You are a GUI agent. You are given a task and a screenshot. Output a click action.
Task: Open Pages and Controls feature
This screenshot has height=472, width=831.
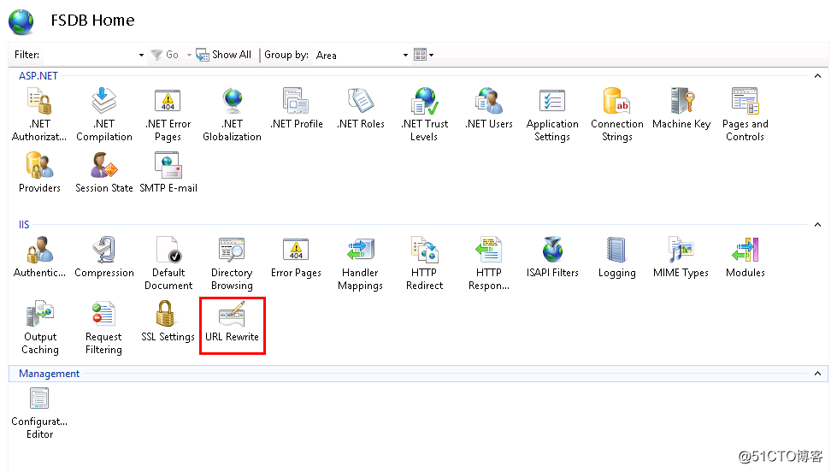746,115
